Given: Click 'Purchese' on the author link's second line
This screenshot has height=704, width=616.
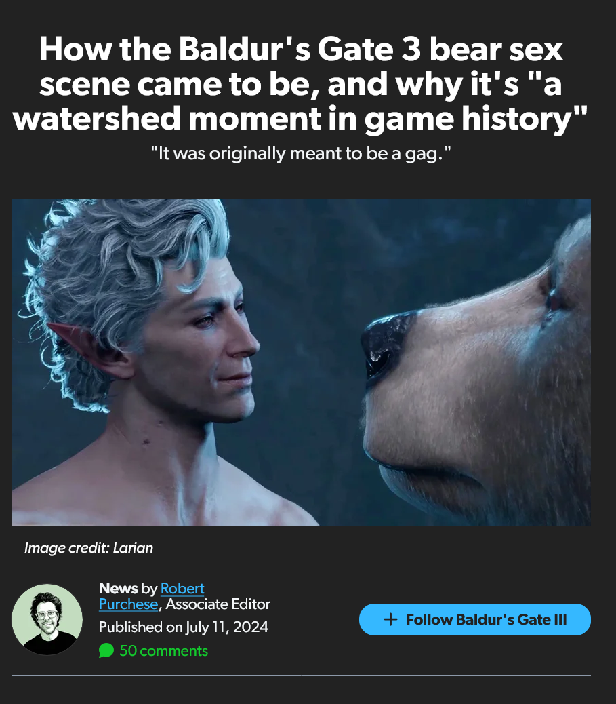Looking at the screenshot, I should point(128,604).
